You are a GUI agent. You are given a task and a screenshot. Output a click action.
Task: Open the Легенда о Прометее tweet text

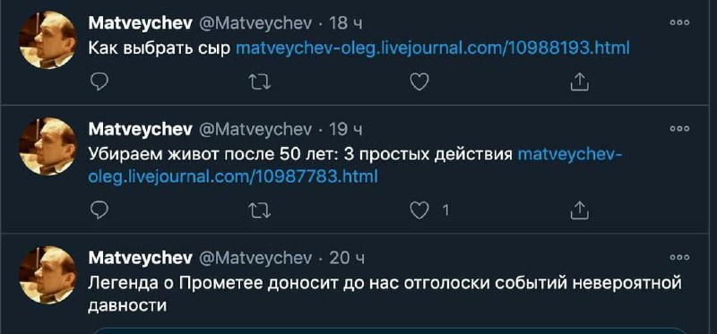click(x=384, y=294)
